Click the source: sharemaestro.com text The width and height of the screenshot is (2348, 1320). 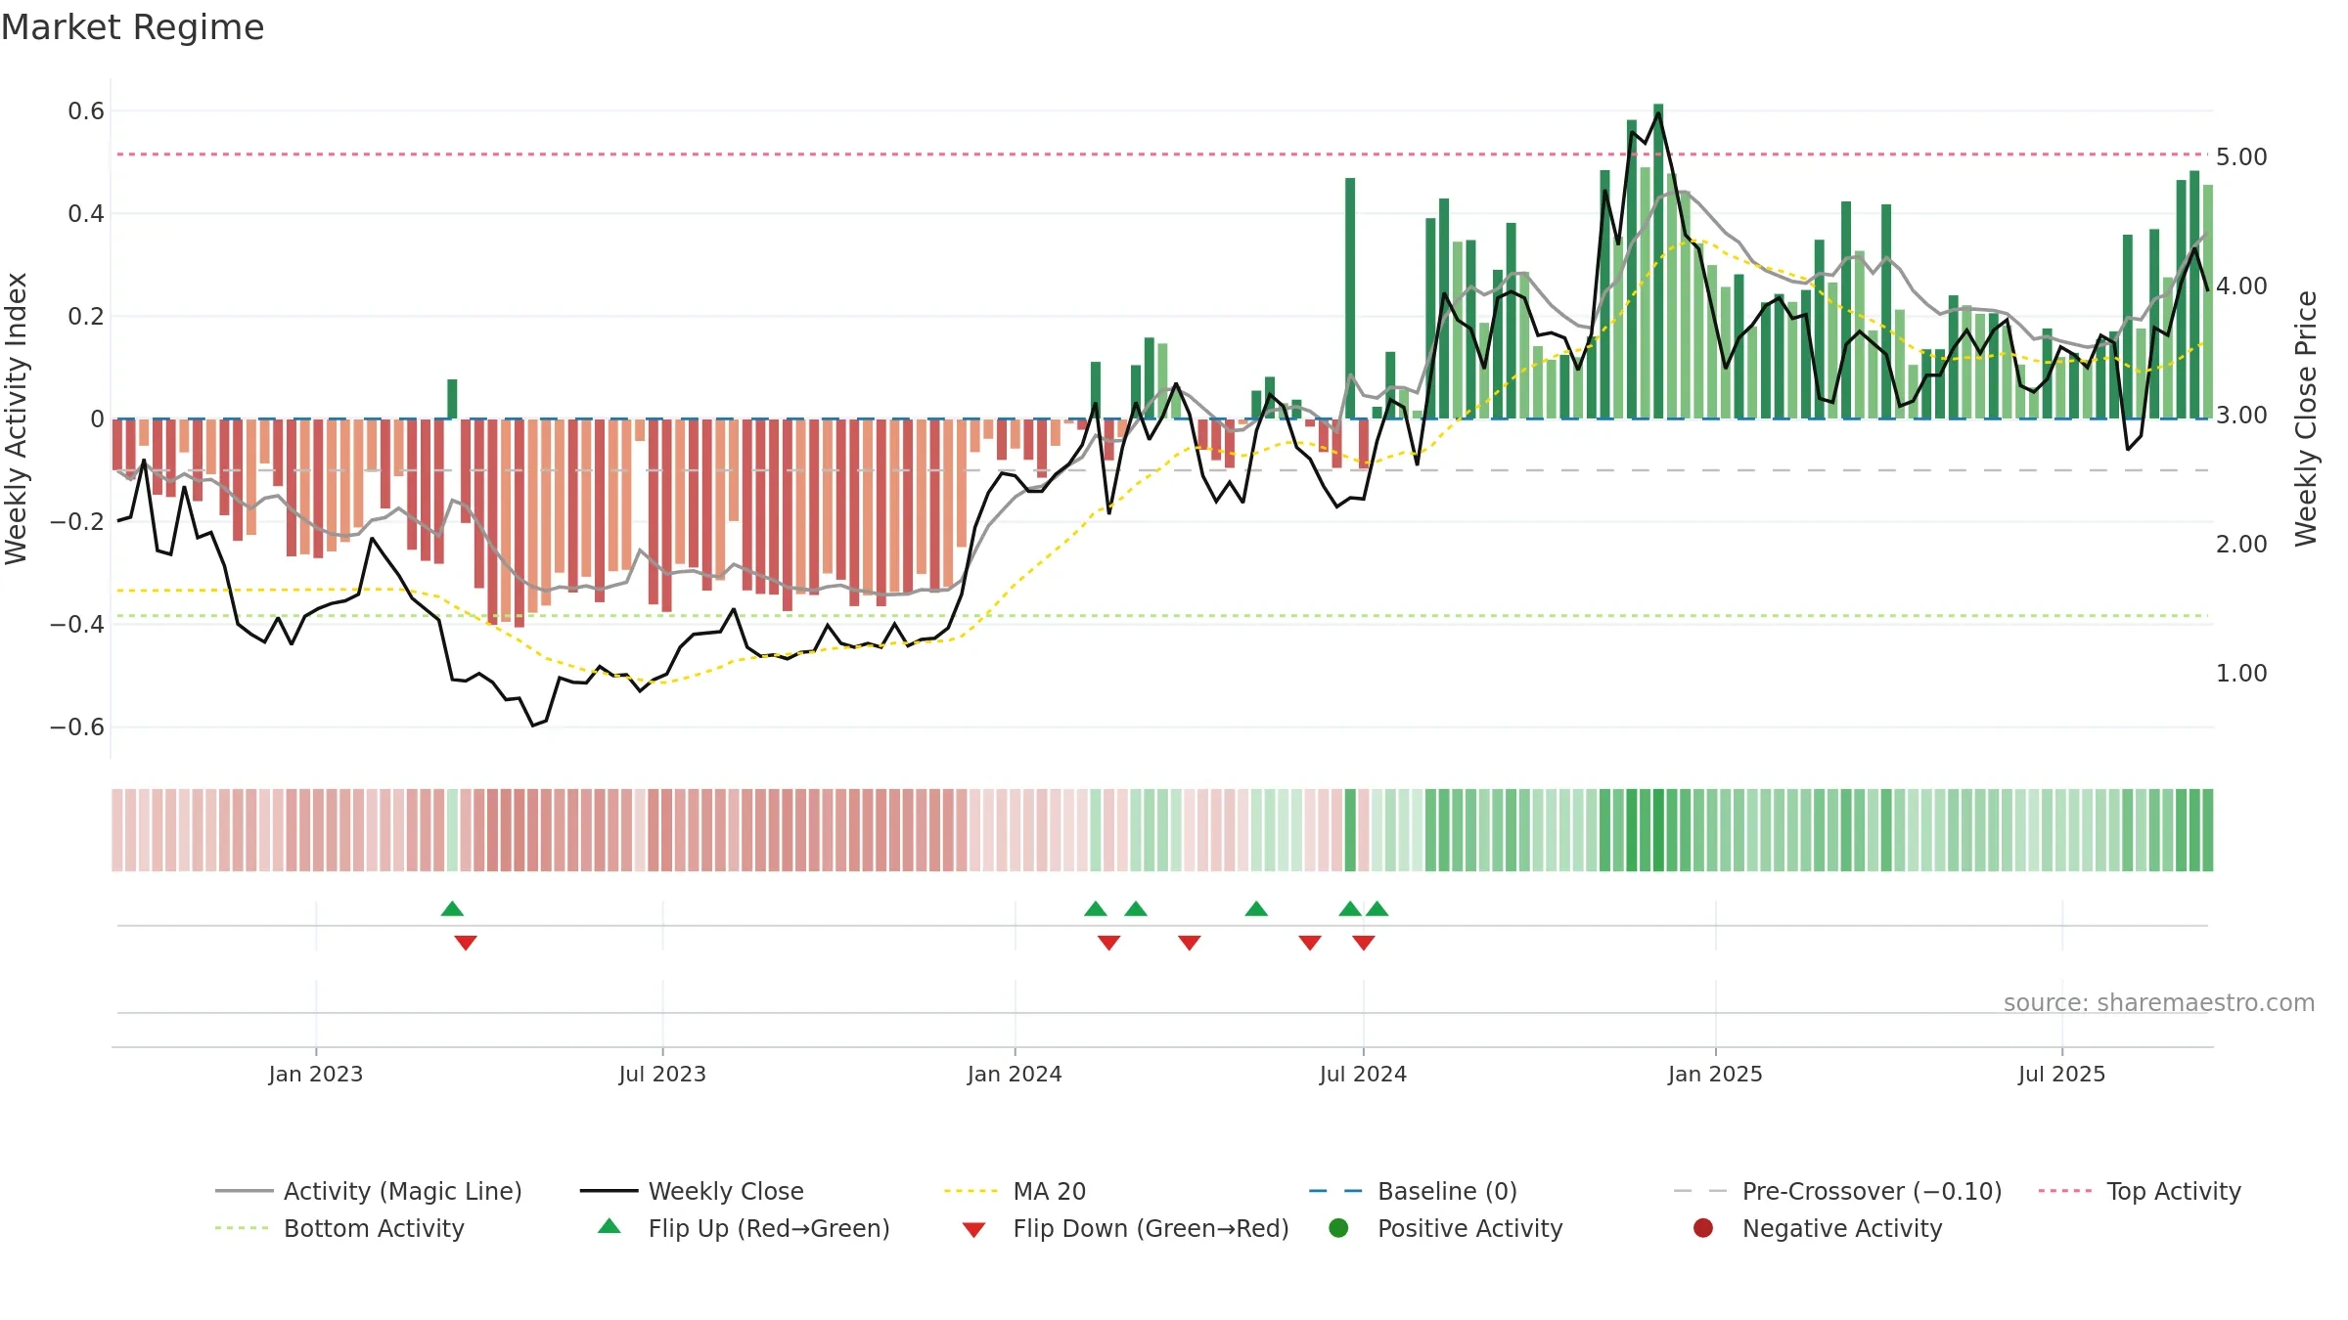click(x=2159, y=1003)
